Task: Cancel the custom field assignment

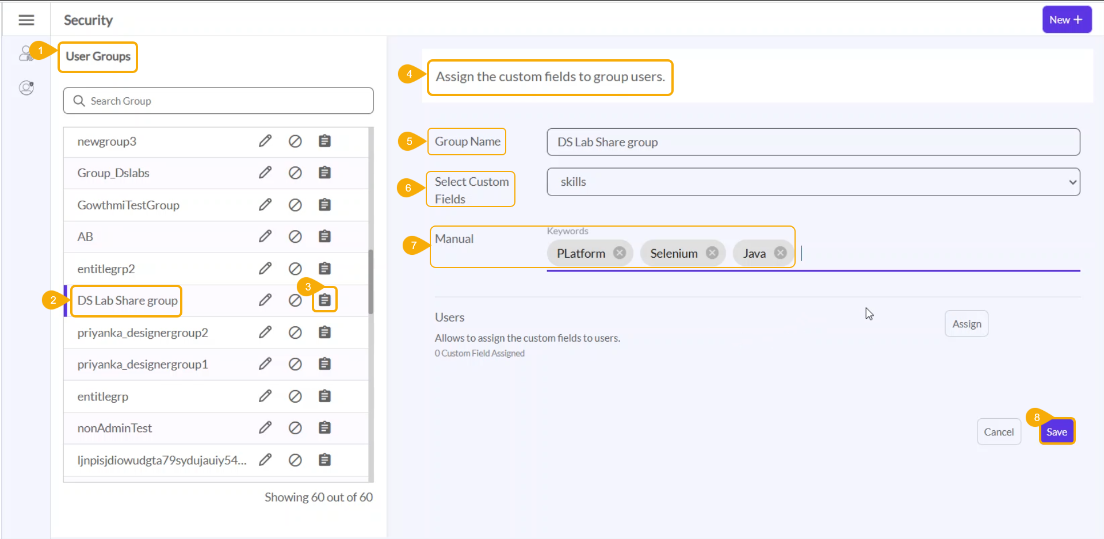Action: tap(998, 432)
